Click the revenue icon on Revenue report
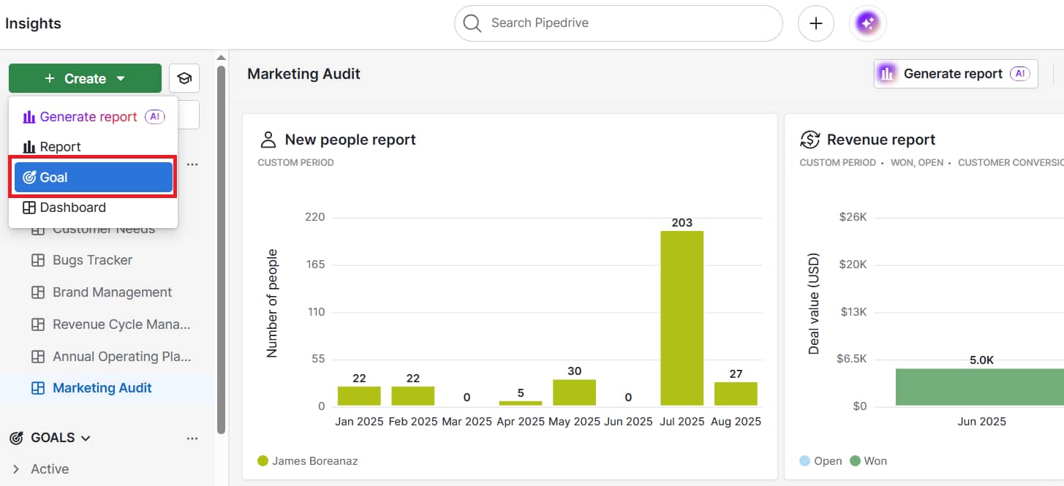The height and width of the screenshot is (486, 1064). click(810, 138)
